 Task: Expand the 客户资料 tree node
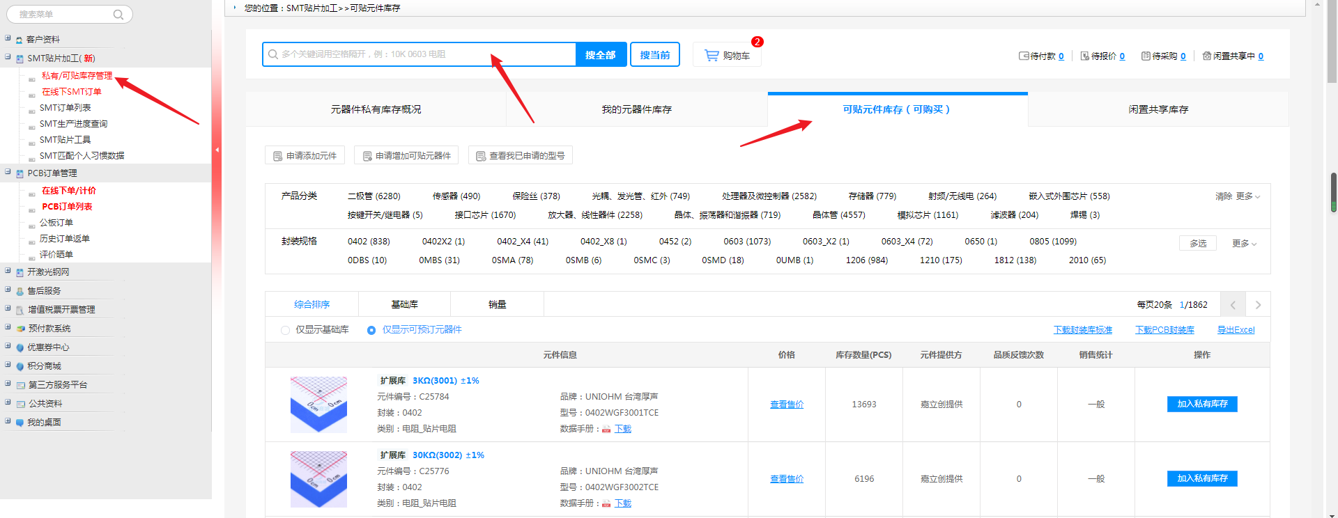pos(8,39)
